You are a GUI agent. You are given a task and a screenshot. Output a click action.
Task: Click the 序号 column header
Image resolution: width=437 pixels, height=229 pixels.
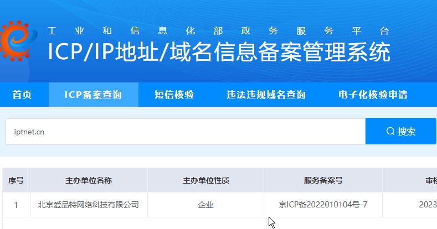click(x=16, y=180)
